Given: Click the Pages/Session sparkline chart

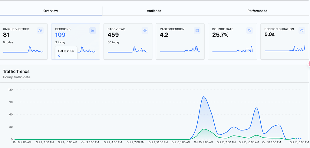Looking at the screenshot, I should (180, 49).
